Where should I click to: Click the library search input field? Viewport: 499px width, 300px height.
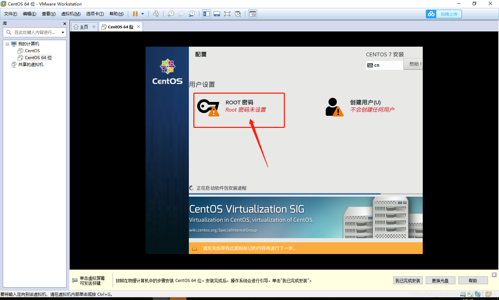pos(35,32)
